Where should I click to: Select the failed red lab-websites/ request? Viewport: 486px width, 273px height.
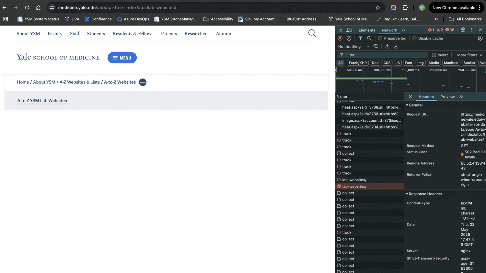369,186
